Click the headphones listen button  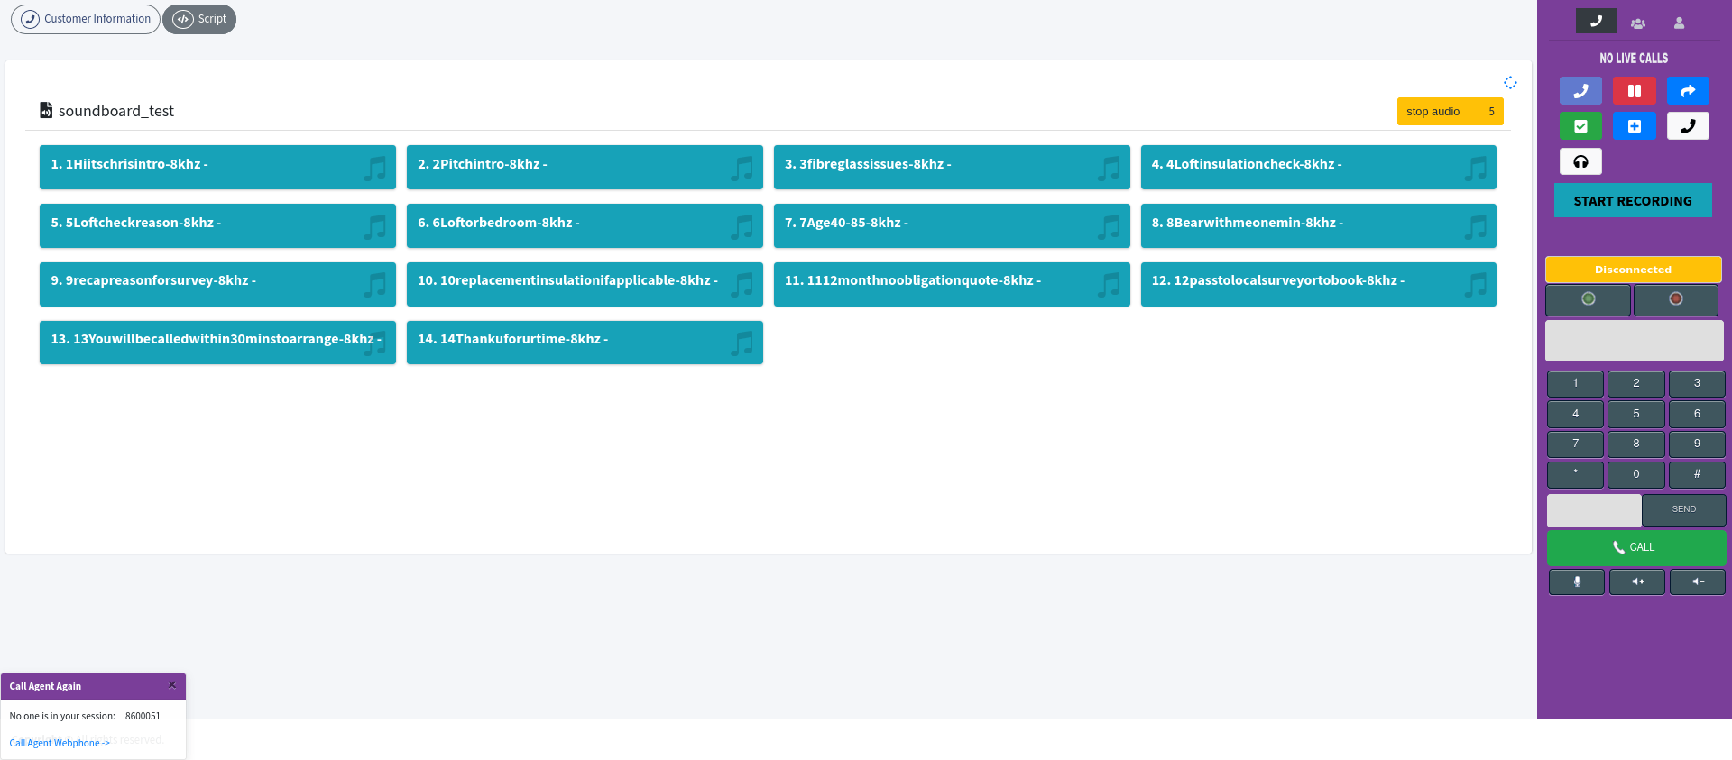point(1580,161)
